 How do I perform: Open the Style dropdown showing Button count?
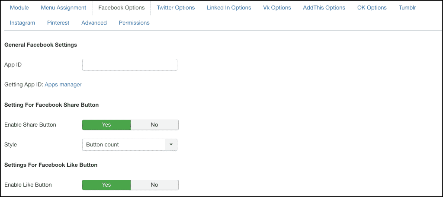(x=130, y=145)
